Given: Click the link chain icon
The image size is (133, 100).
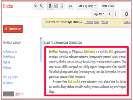Looking at the screenshot, I should tap(71, 6).
